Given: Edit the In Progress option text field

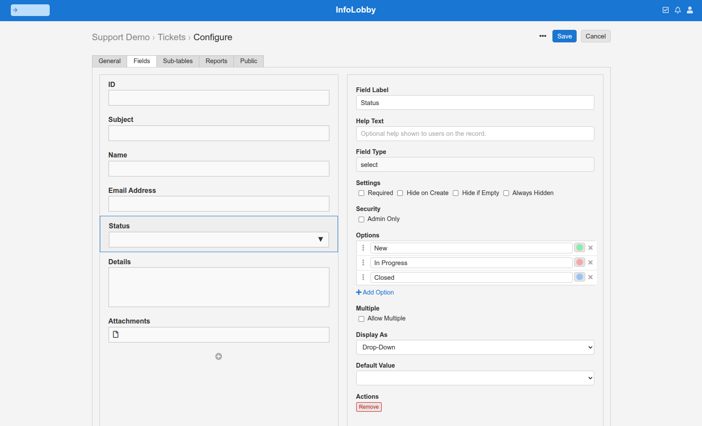Looking at the screenshot, I should 472,263.
